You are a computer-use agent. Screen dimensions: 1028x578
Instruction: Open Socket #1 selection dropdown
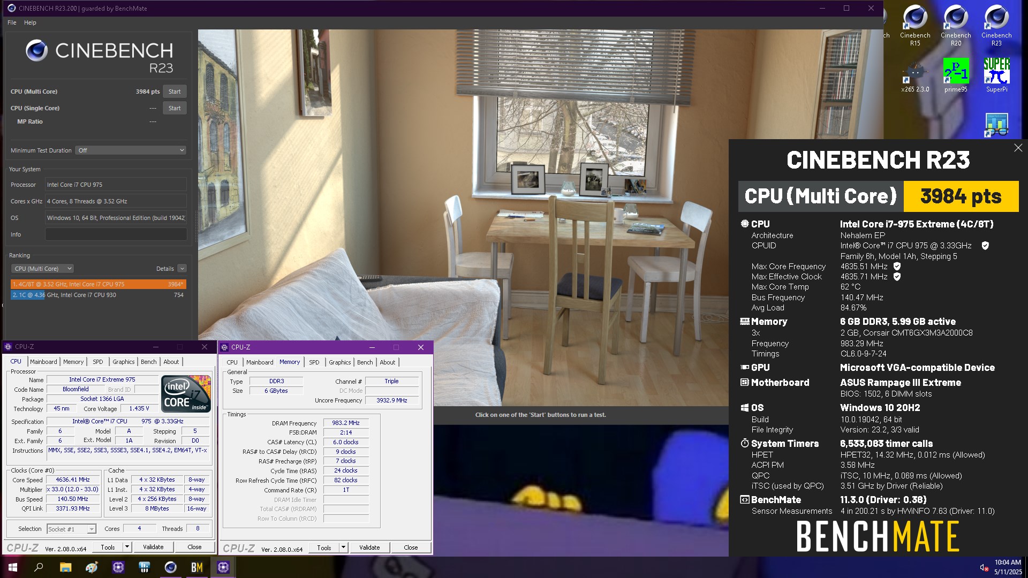click(71, 529)
